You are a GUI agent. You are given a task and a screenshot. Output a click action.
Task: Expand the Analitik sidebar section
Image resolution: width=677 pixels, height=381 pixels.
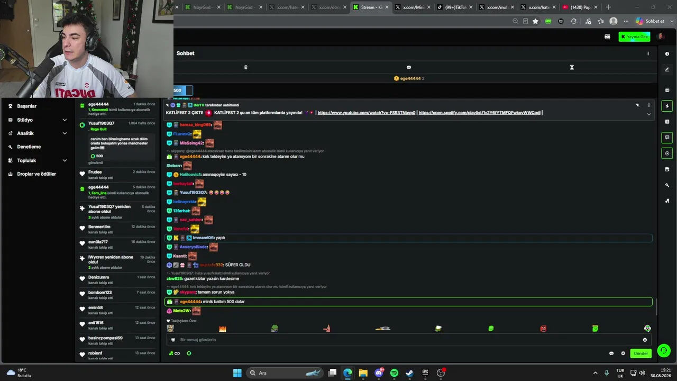(37, 133)
